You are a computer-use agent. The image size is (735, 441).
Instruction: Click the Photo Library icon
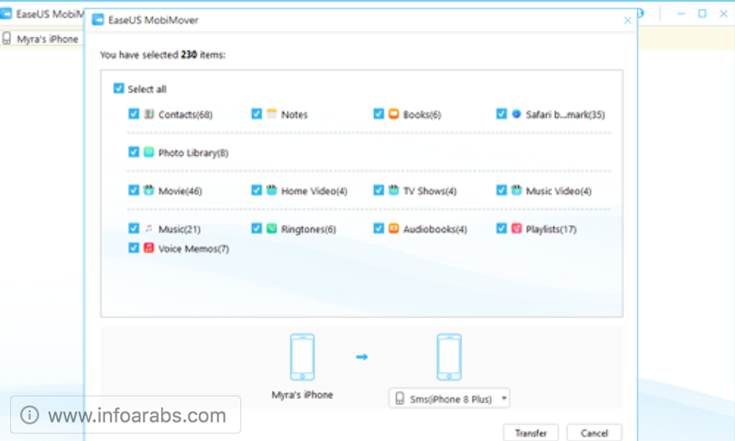[149, 152]
